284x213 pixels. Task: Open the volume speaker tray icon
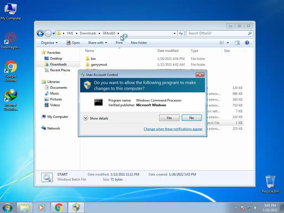[256, 208]
